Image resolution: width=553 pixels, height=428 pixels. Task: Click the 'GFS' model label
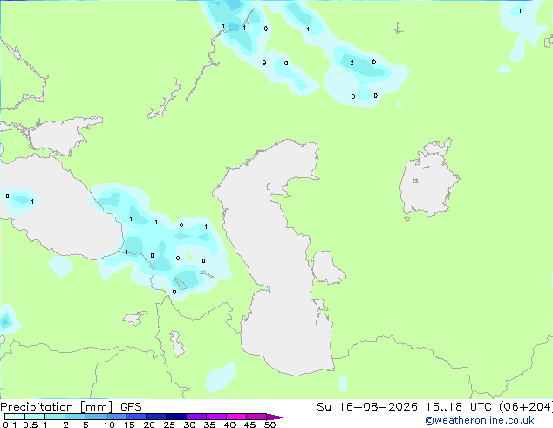click(131, 407)
